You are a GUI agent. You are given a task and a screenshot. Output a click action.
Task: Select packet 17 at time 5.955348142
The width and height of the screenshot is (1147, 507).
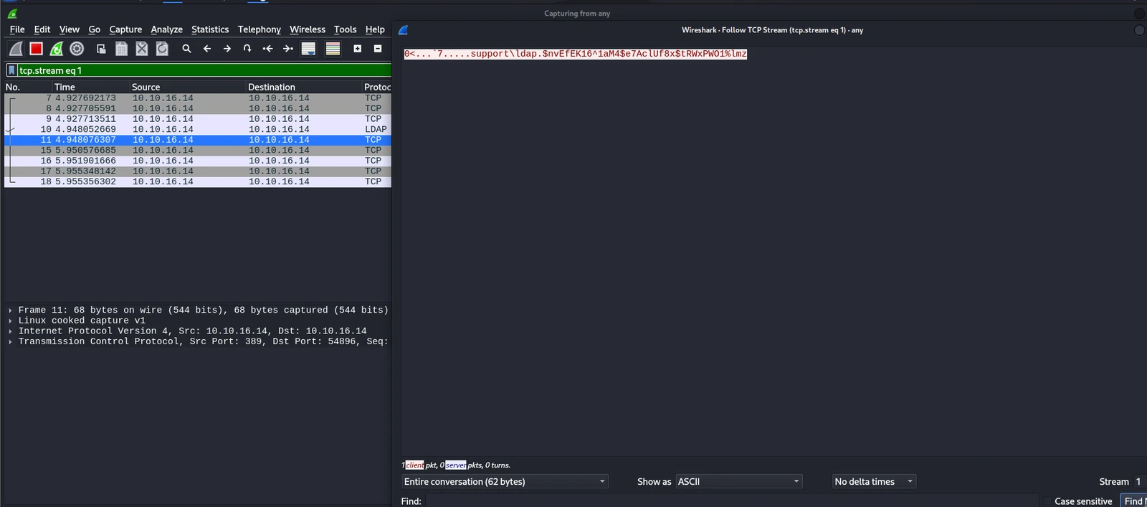coord(198,171)
